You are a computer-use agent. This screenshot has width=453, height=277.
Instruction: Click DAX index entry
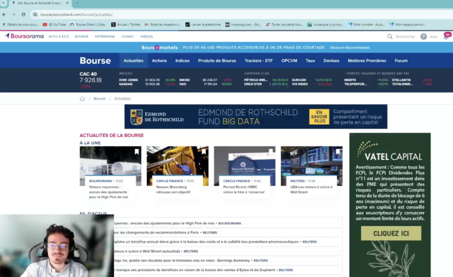(x=205, y=84)
